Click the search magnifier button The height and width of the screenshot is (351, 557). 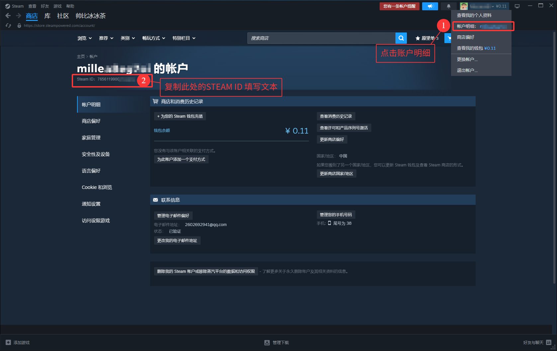[401, 38]
